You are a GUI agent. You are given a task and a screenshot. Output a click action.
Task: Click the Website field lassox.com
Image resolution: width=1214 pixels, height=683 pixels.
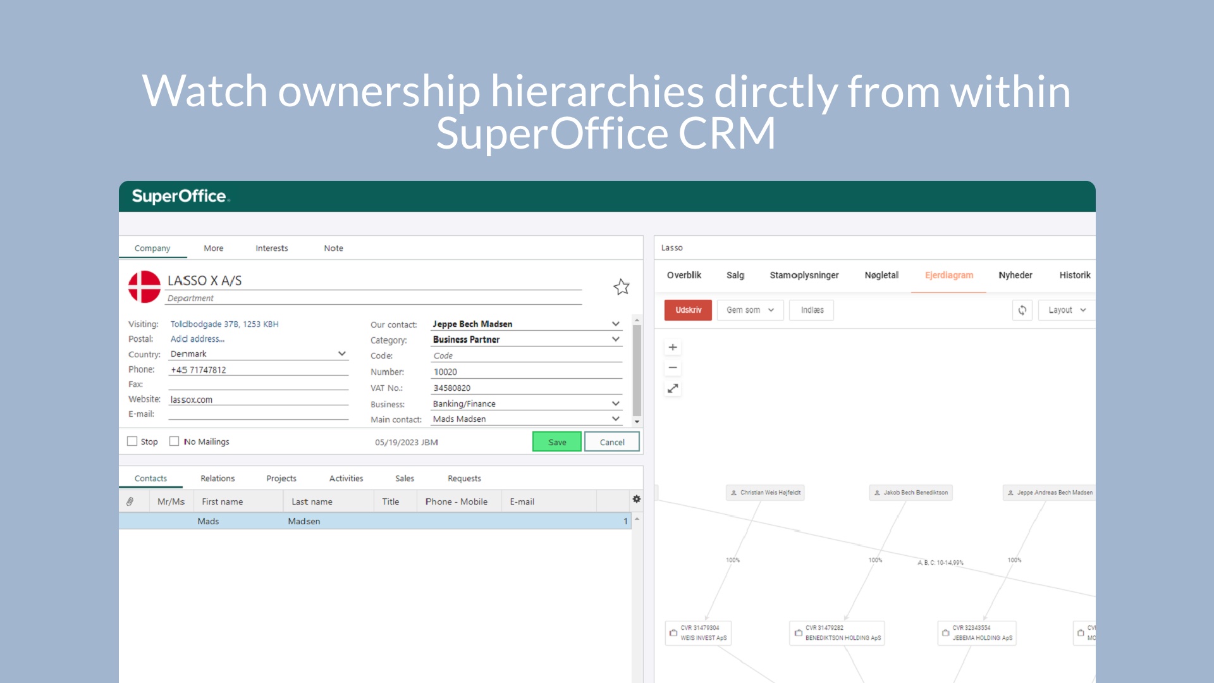[x=259, y=400]
